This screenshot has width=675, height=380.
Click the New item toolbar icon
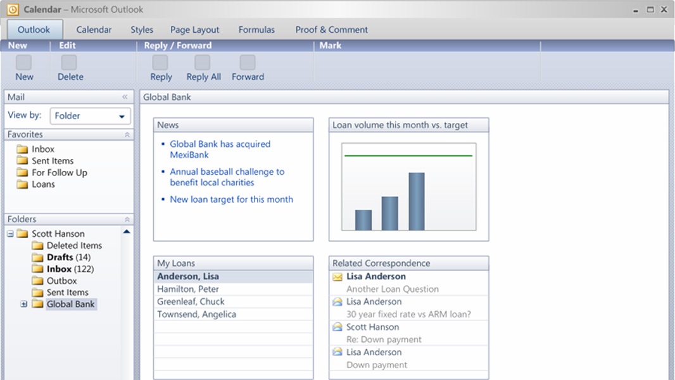24,62
